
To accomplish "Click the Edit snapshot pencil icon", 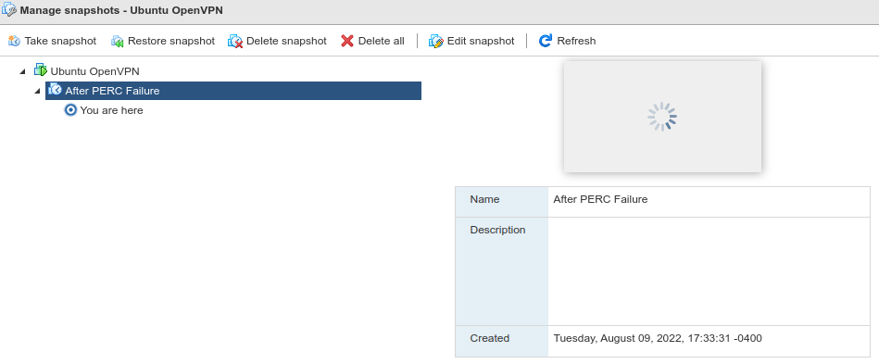I will pyautogui.click(x=436, y=41).
